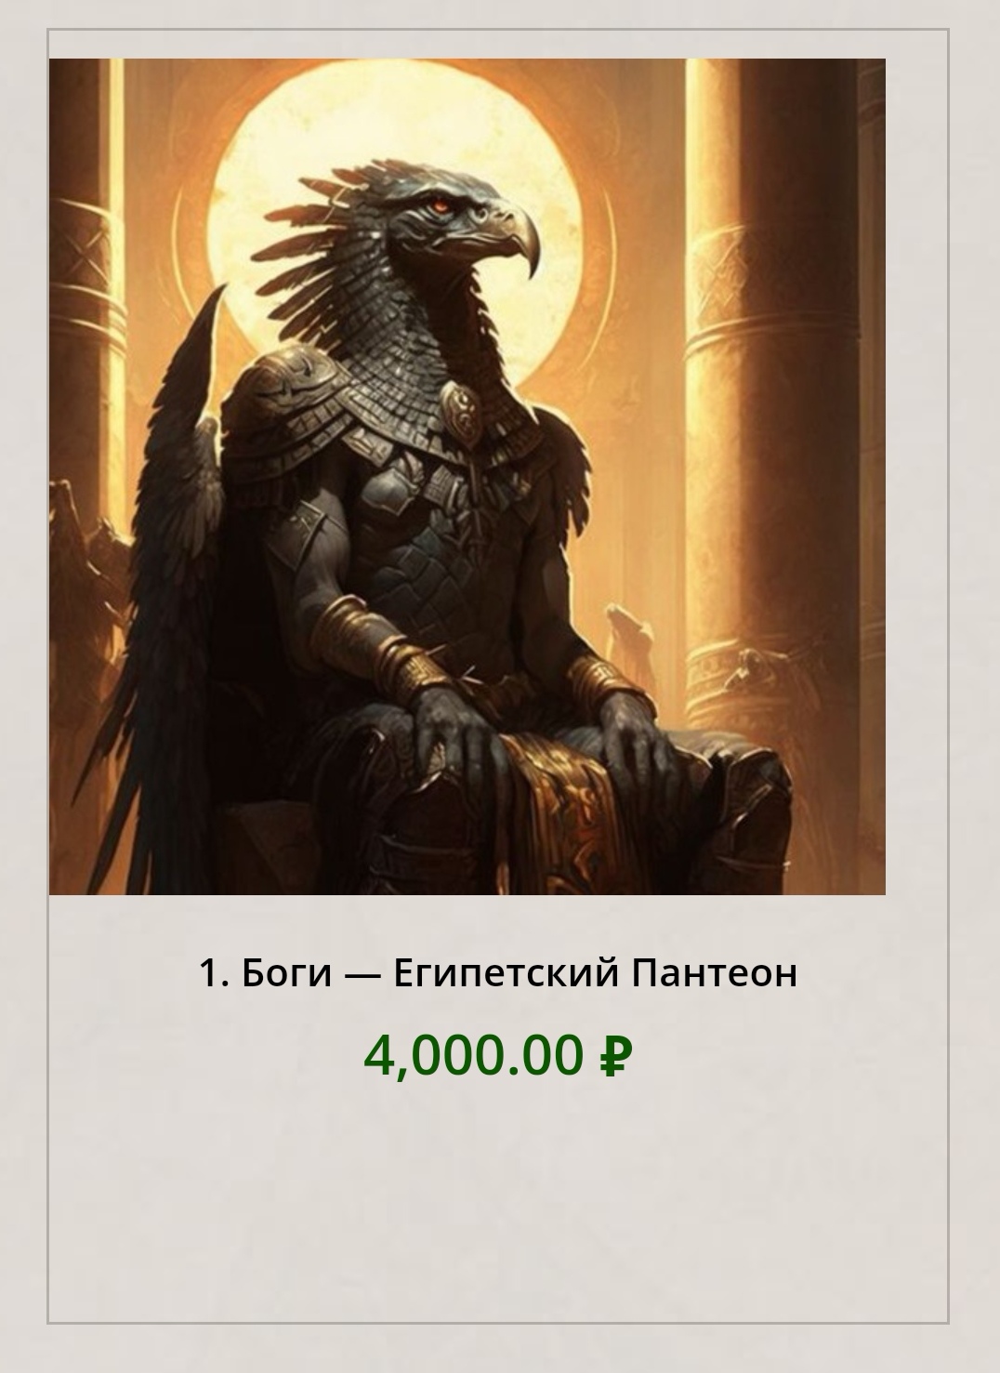Click the 4,000.00 ₽ price text
This screenshot has height=1373, width=1000.
pos(498,1055)
